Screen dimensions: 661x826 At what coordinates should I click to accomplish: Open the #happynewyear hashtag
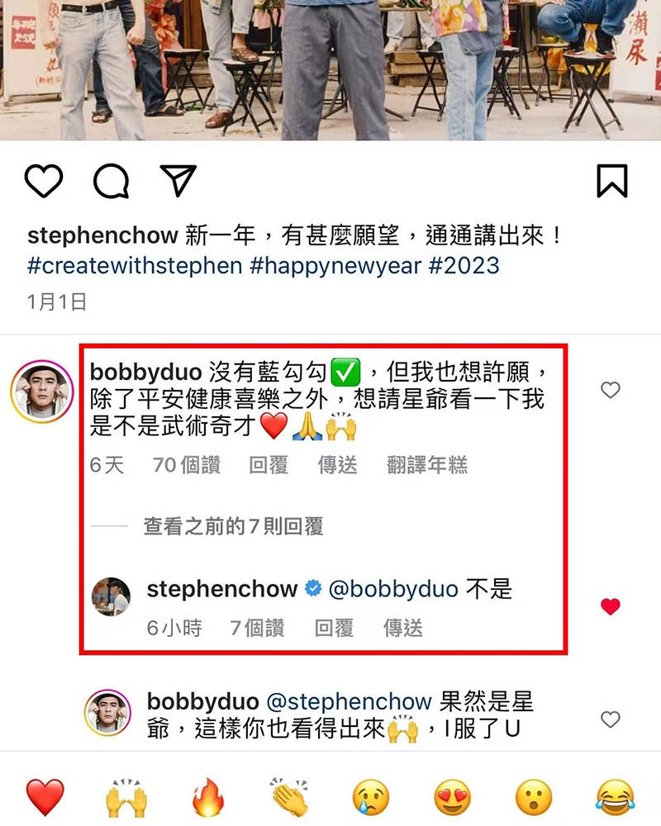tap(335, 265)
